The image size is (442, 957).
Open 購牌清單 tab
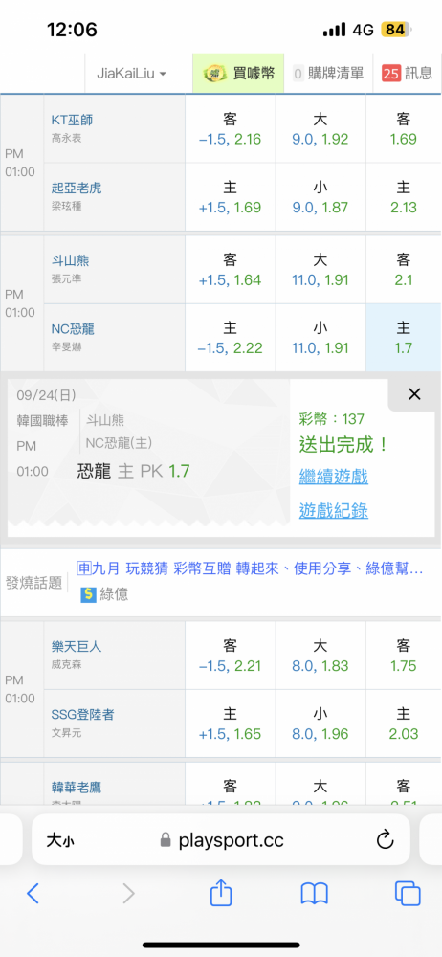pos(328,74)
